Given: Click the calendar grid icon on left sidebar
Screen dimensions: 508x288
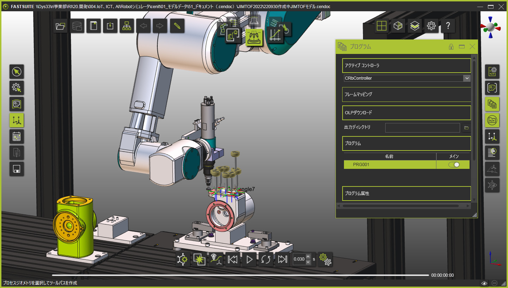Looking at the screenshot, I should pos(17,137).
